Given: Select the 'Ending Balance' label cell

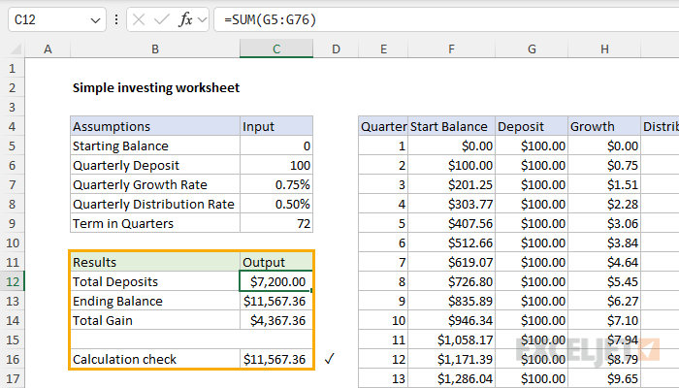Looking at the screenshot, I should pyautogui.click(x=155, y=301).
